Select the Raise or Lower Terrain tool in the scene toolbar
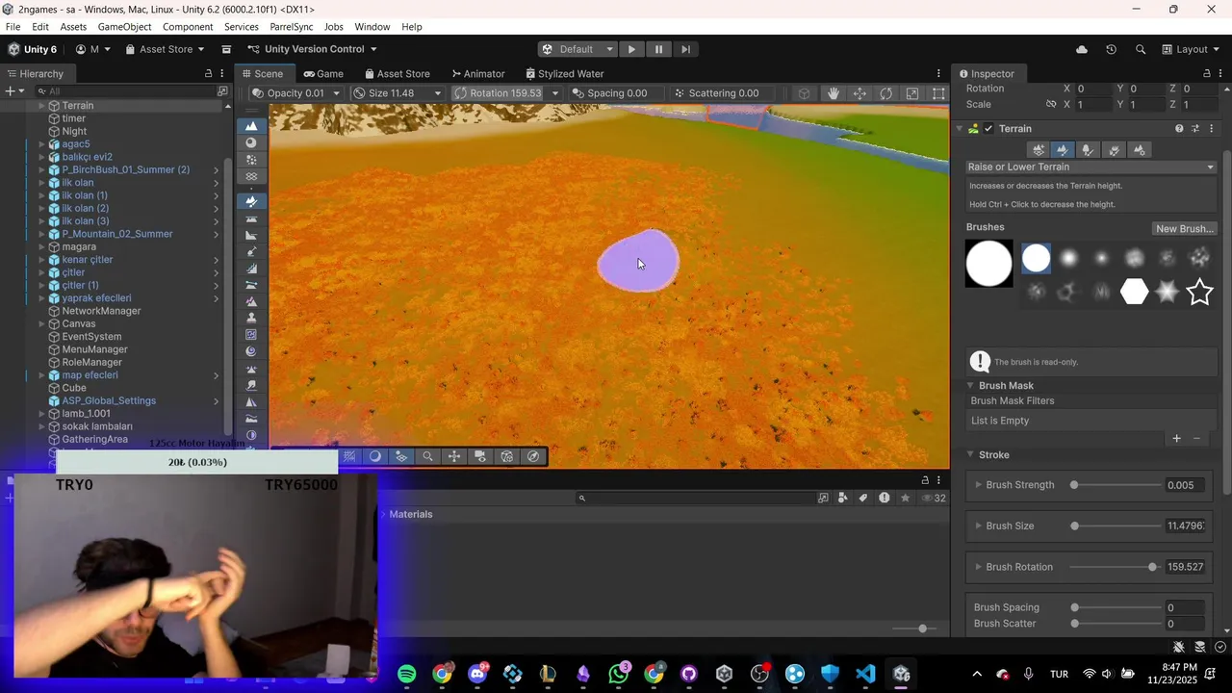The image size is (1232, 693). [251, 201]
